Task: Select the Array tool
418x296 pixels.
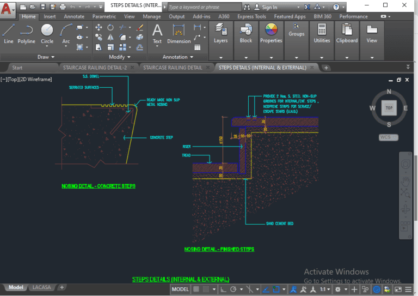Action: [x=122, y=47]
